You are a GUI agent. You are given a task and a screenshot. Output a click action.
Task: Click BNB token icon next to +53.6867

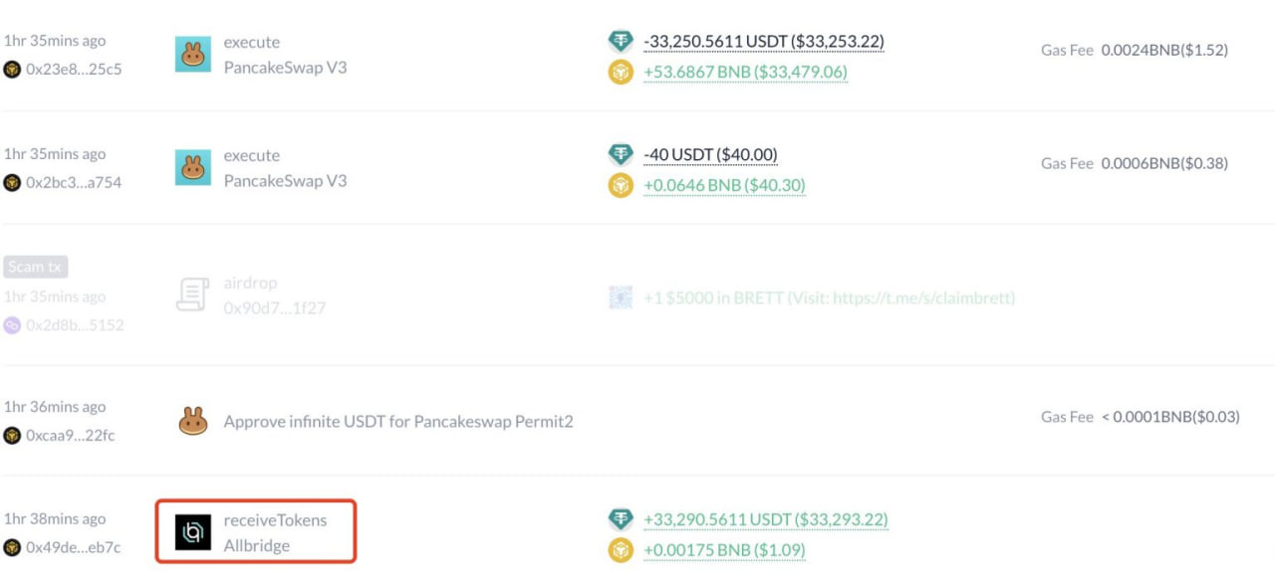pos(621,73)
